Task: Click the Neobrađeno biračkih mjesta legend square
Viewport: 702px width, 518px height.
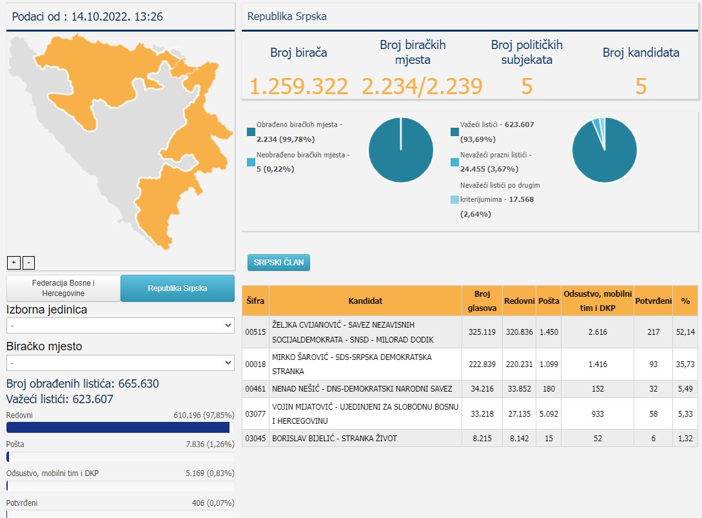Action: [x=251, y=162]
